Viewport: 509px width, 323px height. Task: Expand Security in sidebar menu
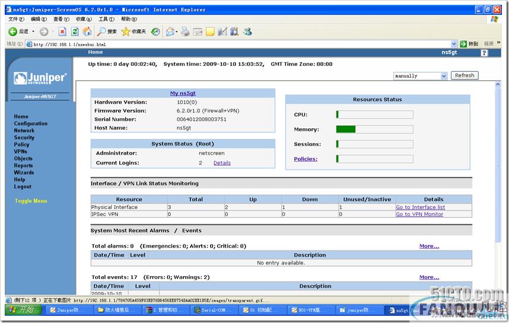click(x=24, y=138)
